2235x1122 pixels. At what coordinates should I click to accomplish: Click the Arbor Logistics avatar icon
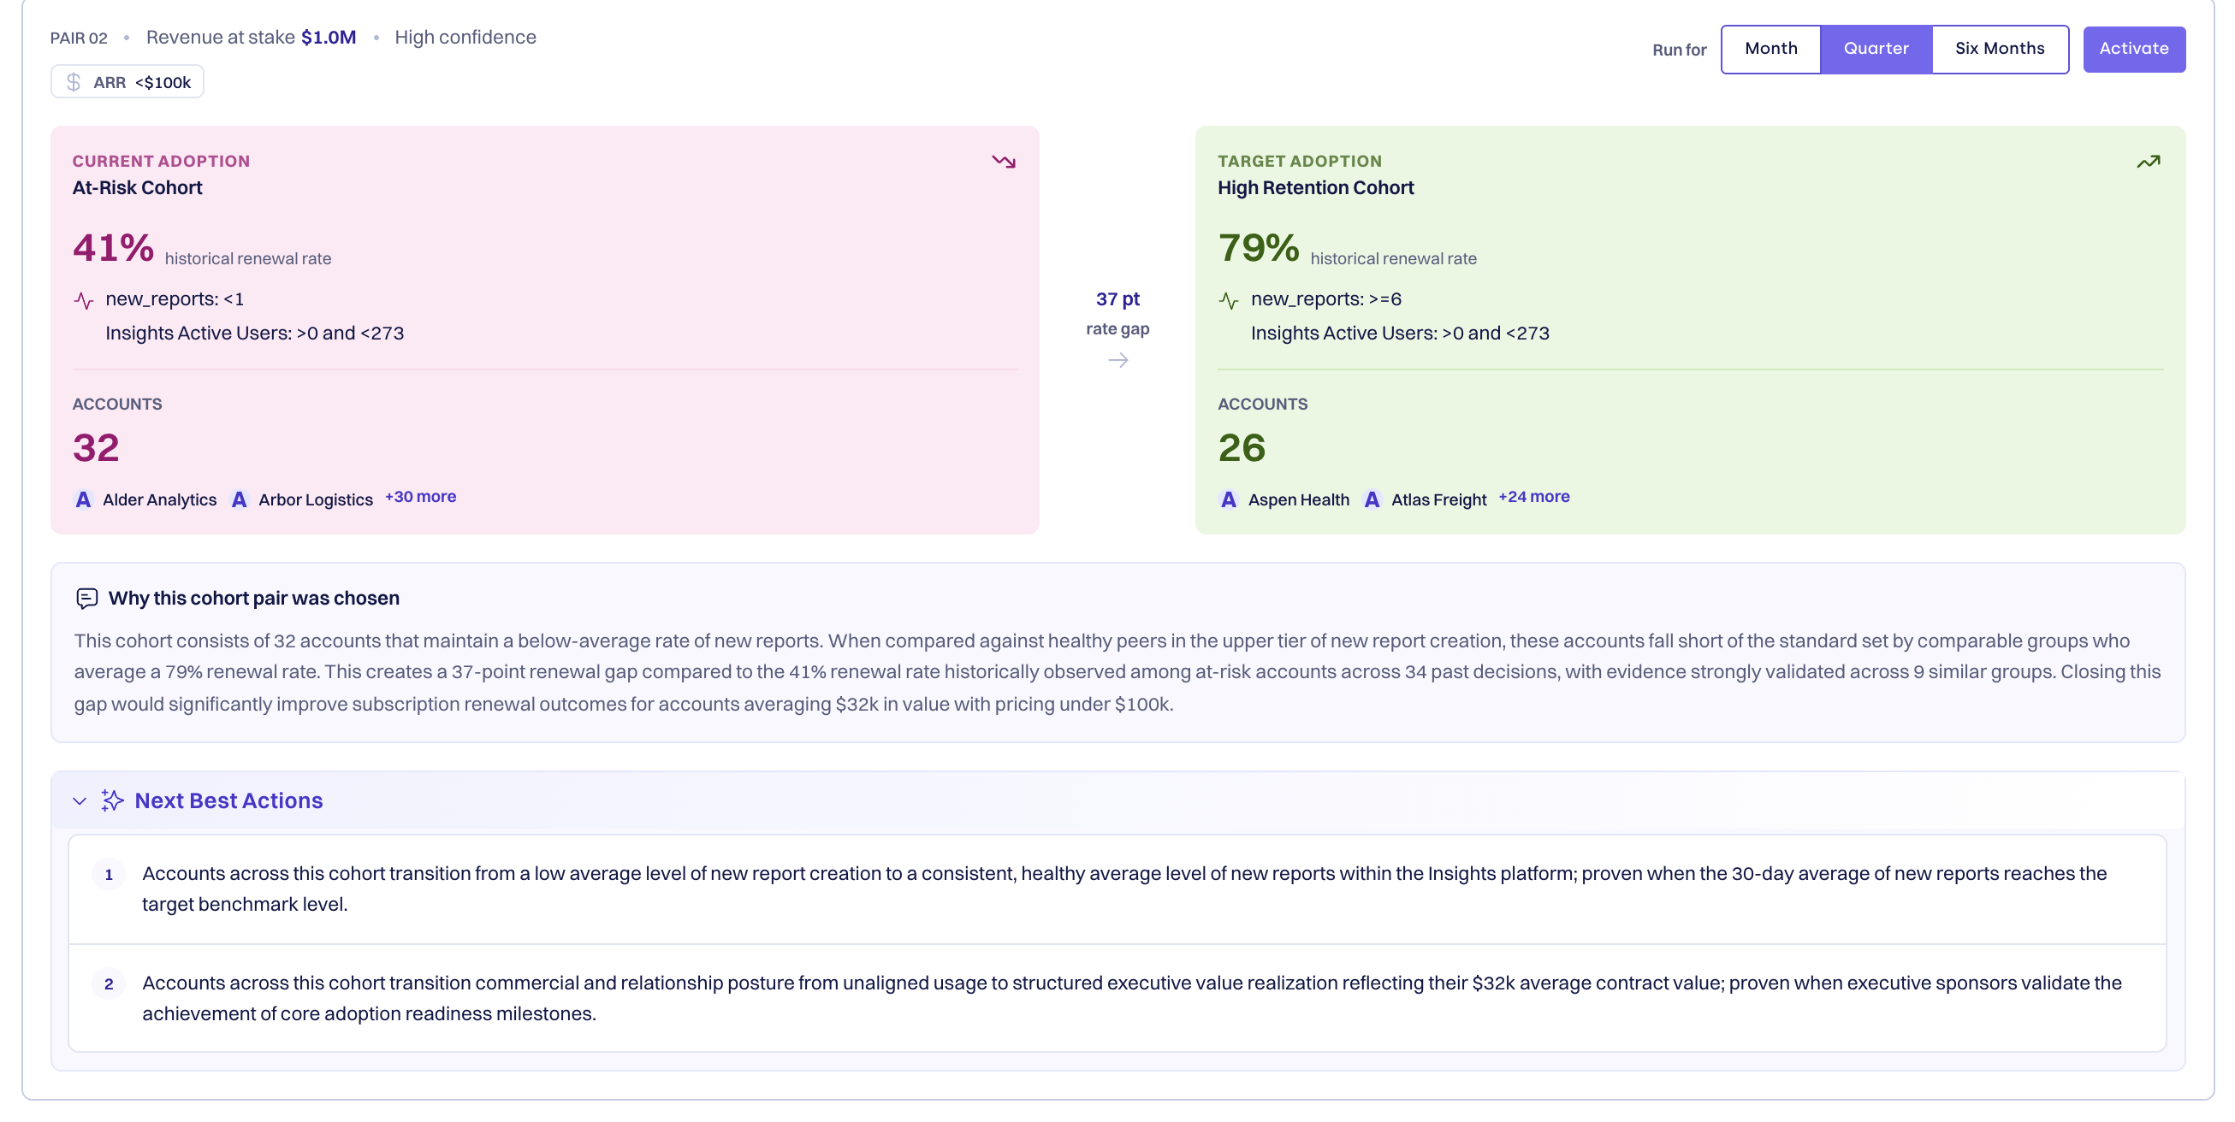240,499
